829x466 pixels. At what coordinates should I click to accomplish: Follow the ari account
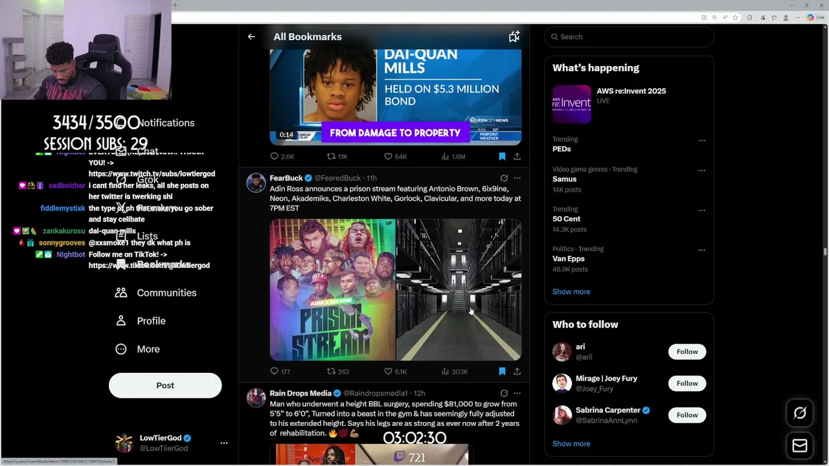(687, 351)
